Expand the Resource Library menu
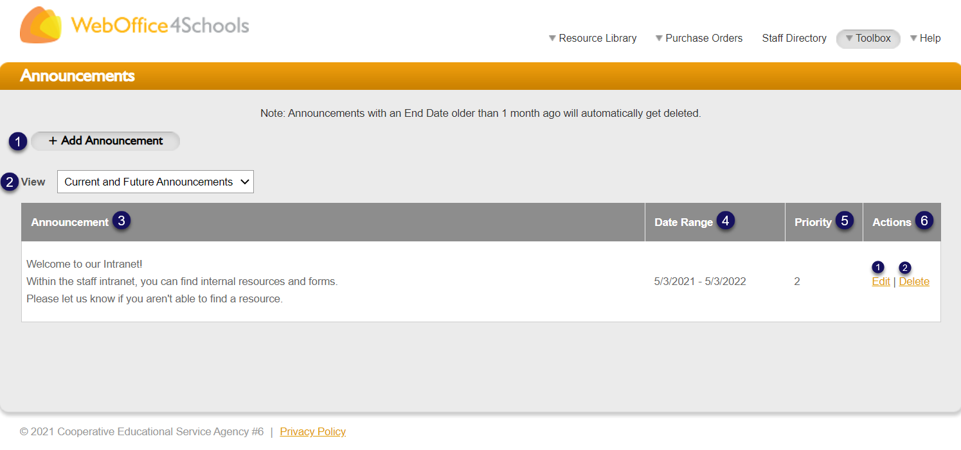 (592, 39)
